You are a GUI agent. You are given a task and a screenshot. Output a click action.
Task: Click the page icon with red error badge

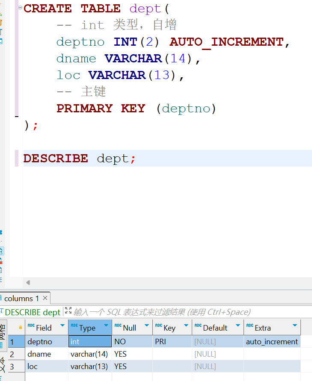[x=1, y=260]
